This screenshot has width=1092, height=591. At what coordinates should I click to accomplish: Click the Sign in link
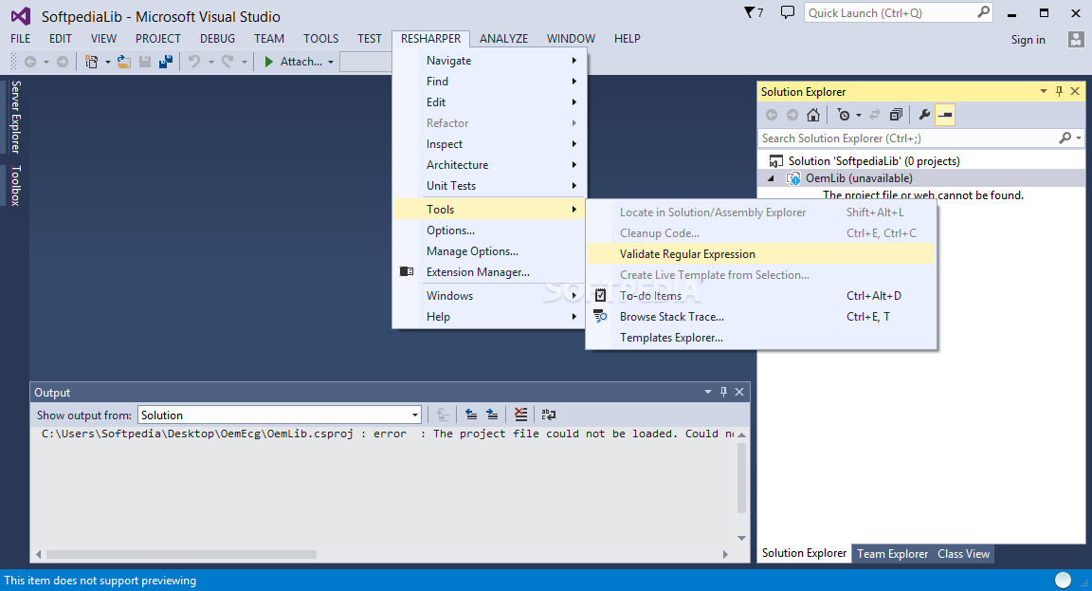(1028, 40)
